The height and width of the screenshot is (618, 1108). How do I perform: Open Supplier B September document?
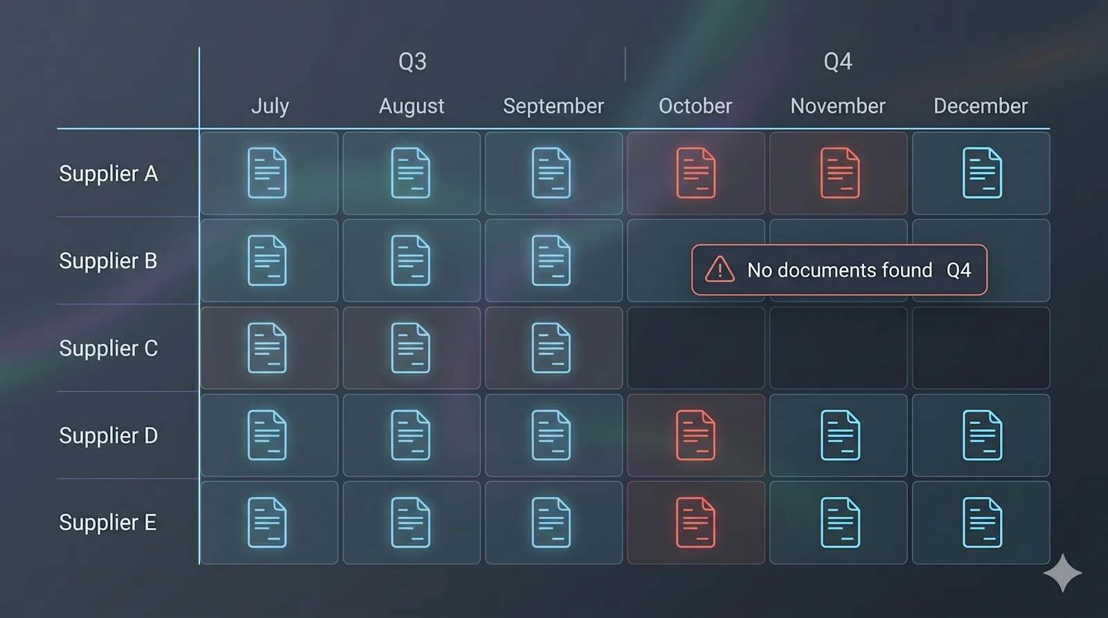[x=551, y=261]
